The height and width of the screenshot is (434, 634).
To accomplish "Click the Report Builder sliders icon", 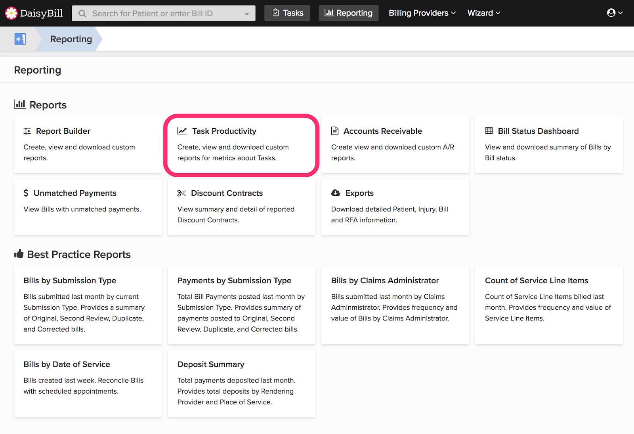I will pyautogui.click(x=27, y=131).
